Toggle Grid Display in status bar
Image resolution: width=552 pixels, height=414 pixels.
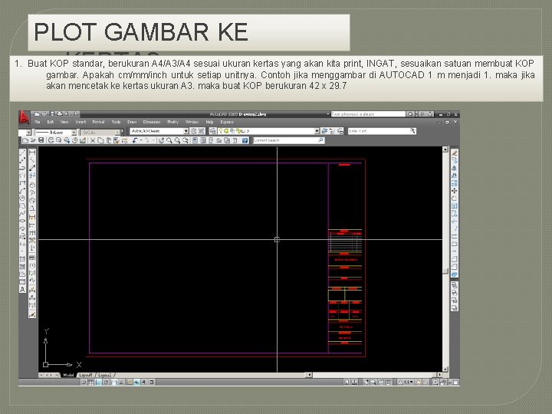(91, 383)
